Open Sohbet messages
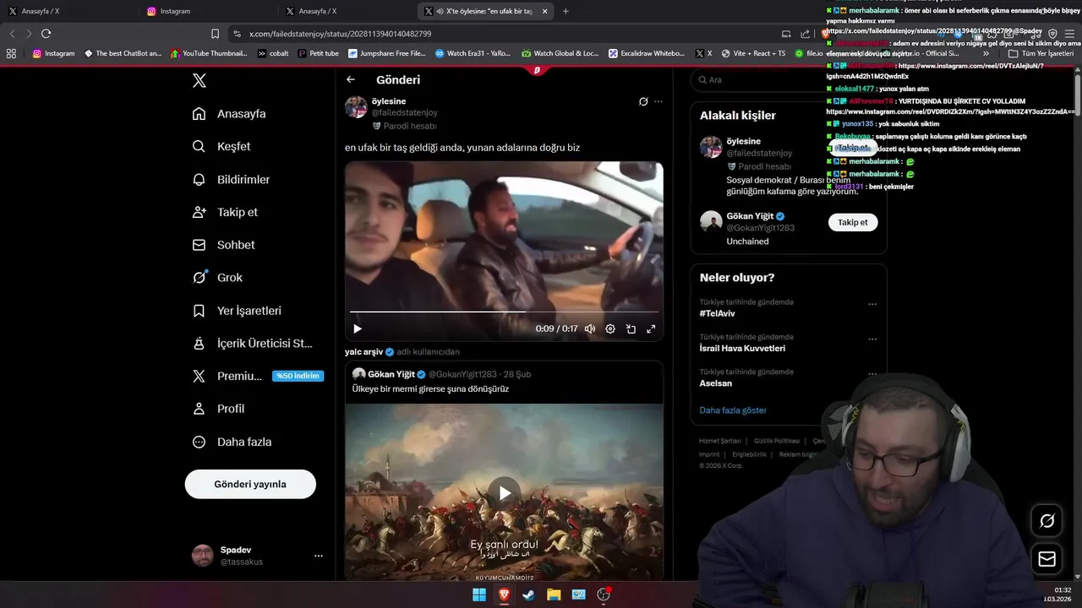 tap(223, 245)
